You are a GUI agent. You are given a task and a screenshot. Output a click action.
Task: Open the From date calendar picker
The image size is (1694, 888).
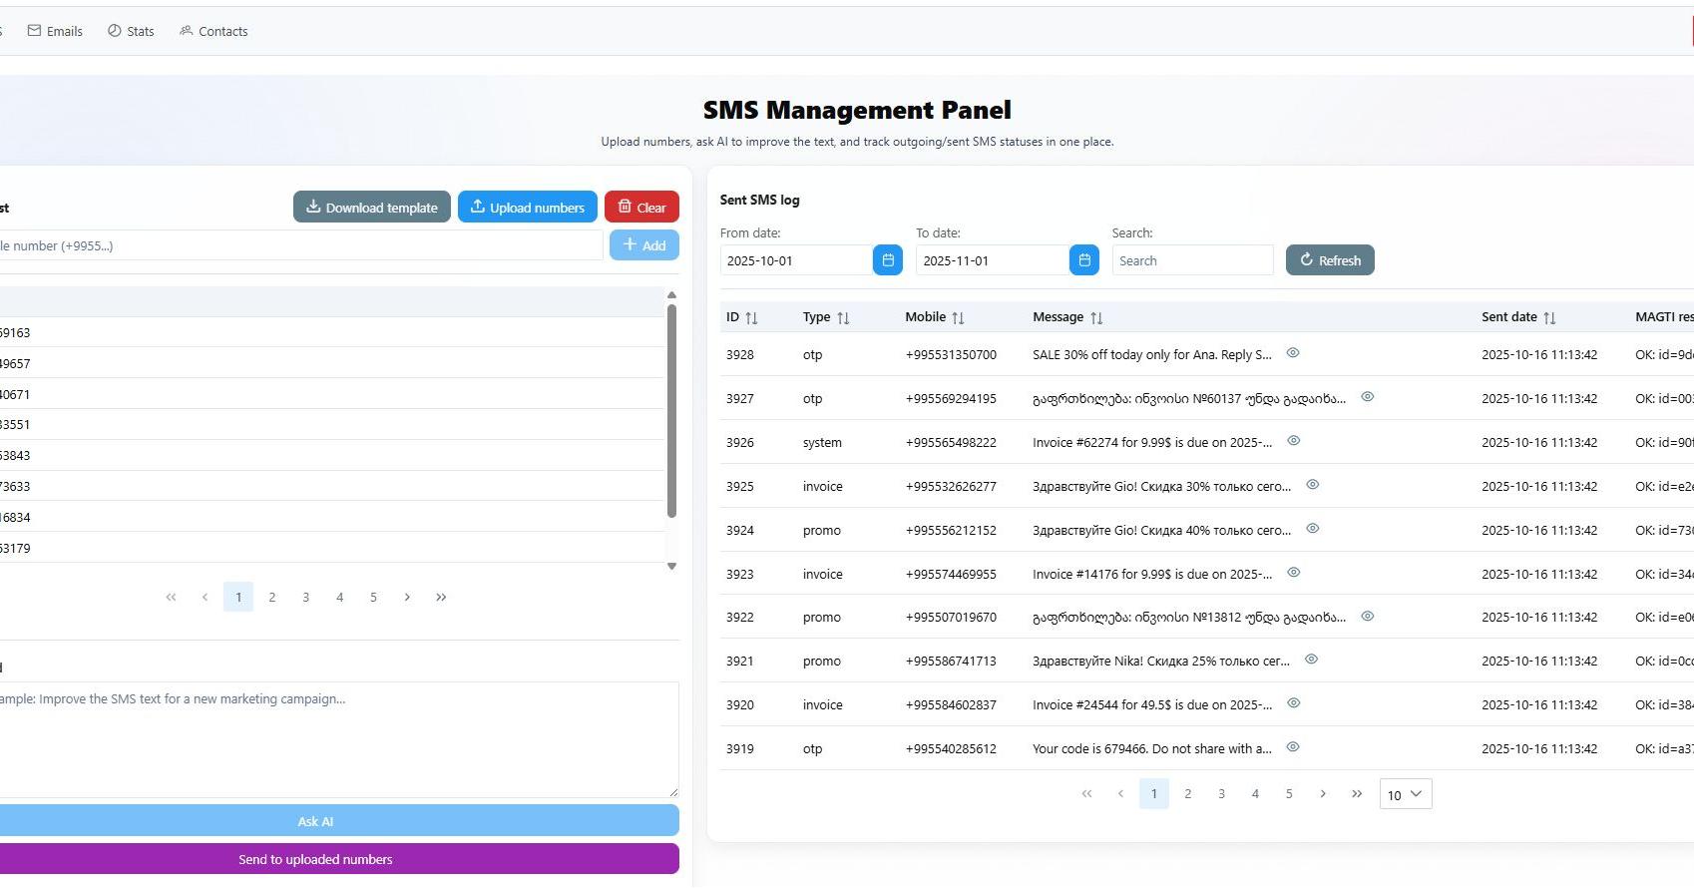887,260
